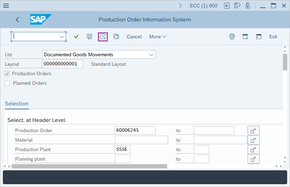
Task: Click the horizontal scrollbar thumb
Action: [x=89, y=166]
